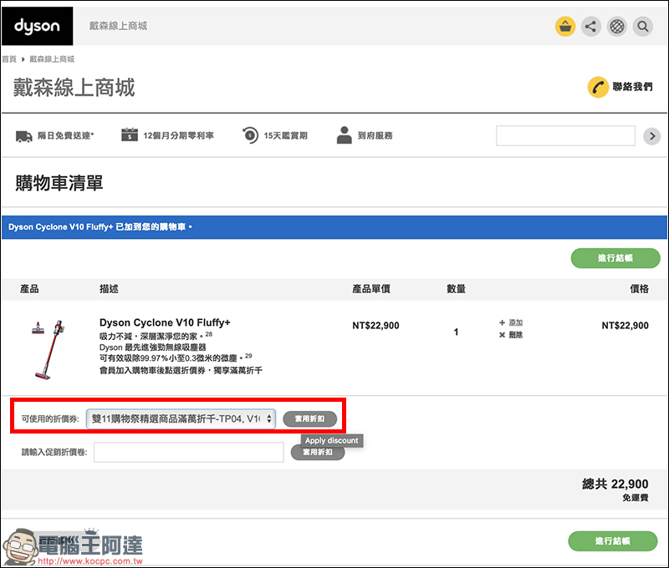Click the 購物車清單 heading
669x568 pixels.
59,183
